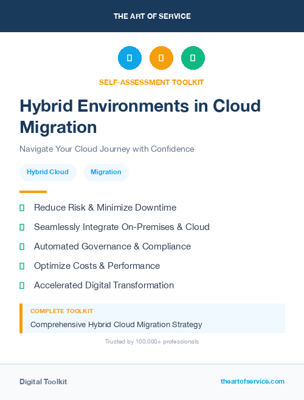
Task: Click the text Optimize Costs & Performance
Action: tap(97, 266)
